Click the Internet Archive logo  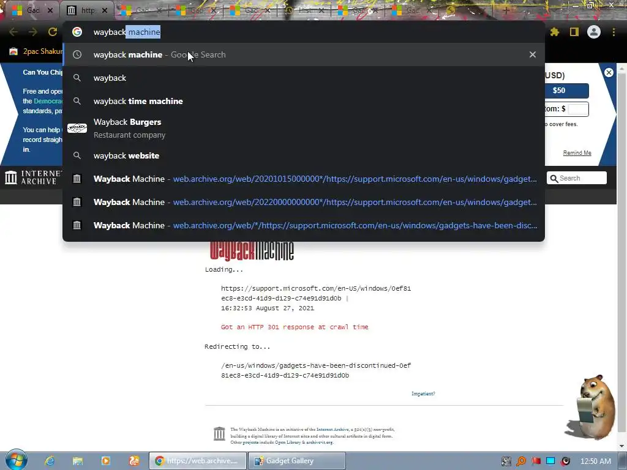pyautogui.click(x=34, y=177)
